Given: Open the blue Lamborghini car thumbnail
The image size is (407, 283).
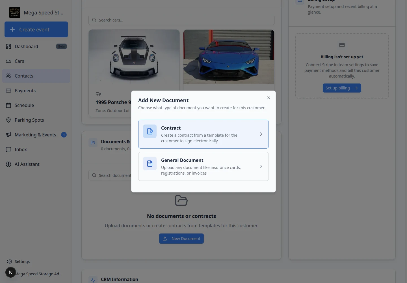Looking at the screenshot, I should pos(229,57).
